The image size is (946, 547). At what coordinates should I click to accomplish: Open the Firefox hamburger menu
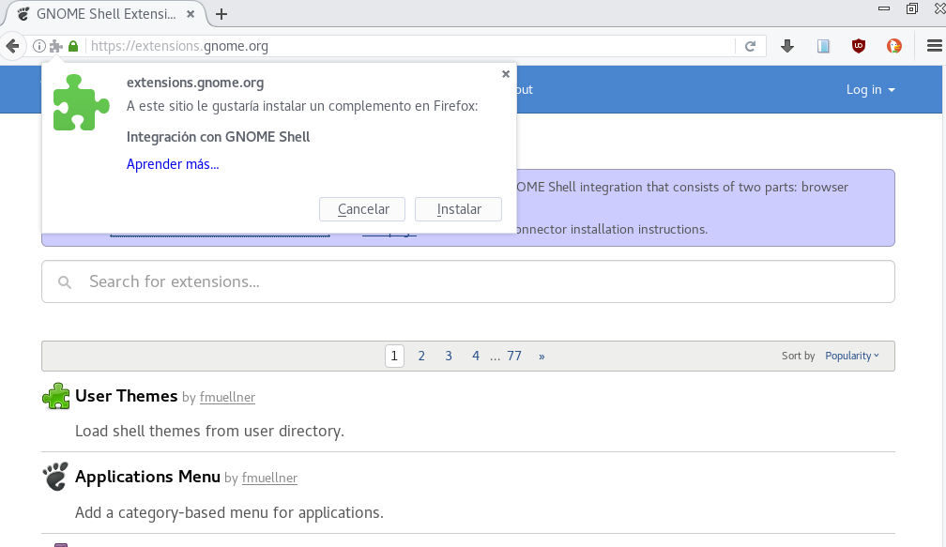[x=934, y=46]
